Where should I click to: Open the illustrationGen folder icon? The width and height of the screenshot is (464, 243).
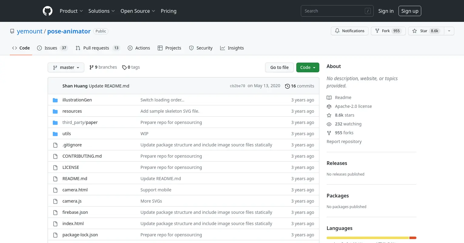[55, 100]
